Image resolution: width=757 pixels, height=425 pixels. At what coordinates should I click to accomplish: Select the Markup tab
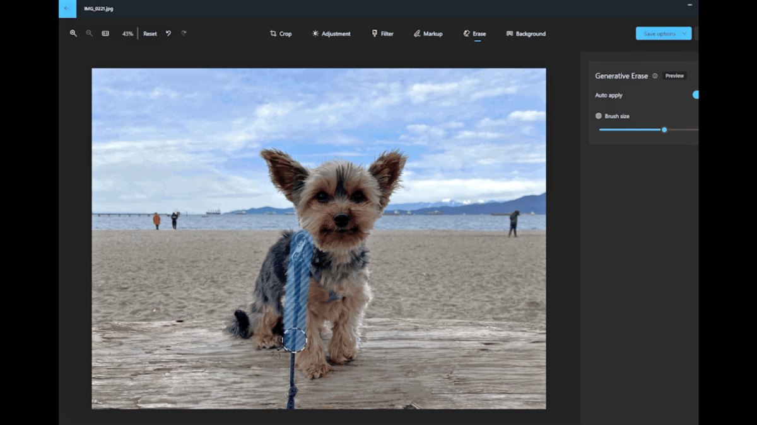(x=428, y=34)
